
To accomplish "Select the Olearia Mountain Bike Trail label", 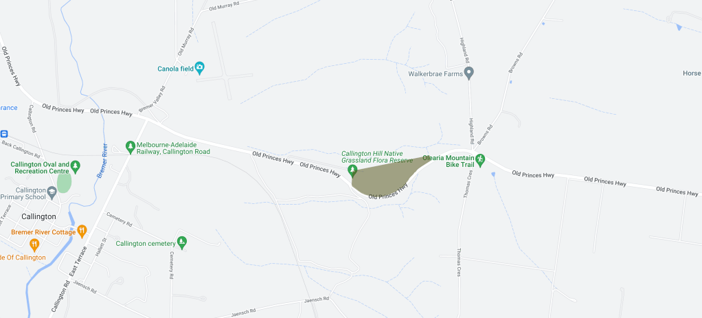I will pos(448,161).
